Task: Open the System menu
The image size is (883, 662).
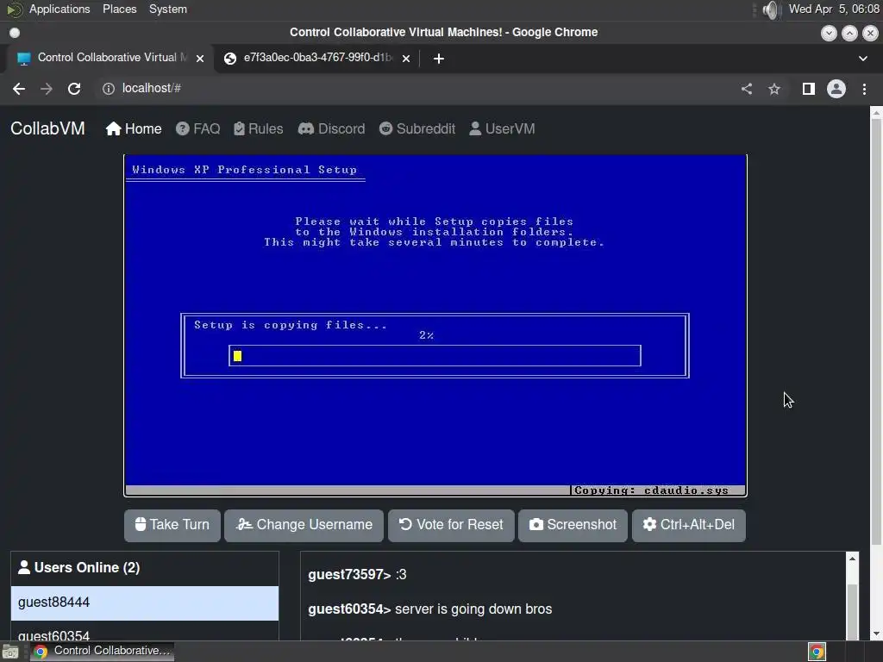Action: tap(168, 9)
